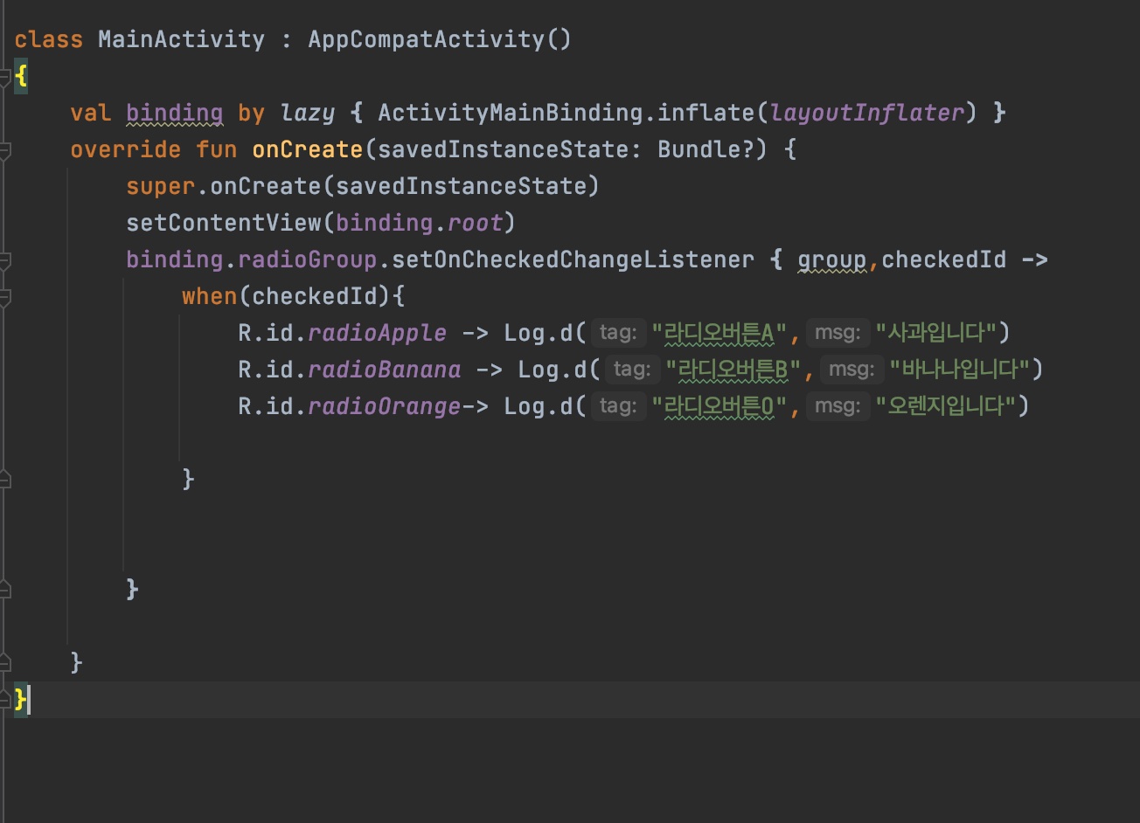The image size is (1140, 823).
Task: Click the underlined group lambda parameter
Action: 831,261
